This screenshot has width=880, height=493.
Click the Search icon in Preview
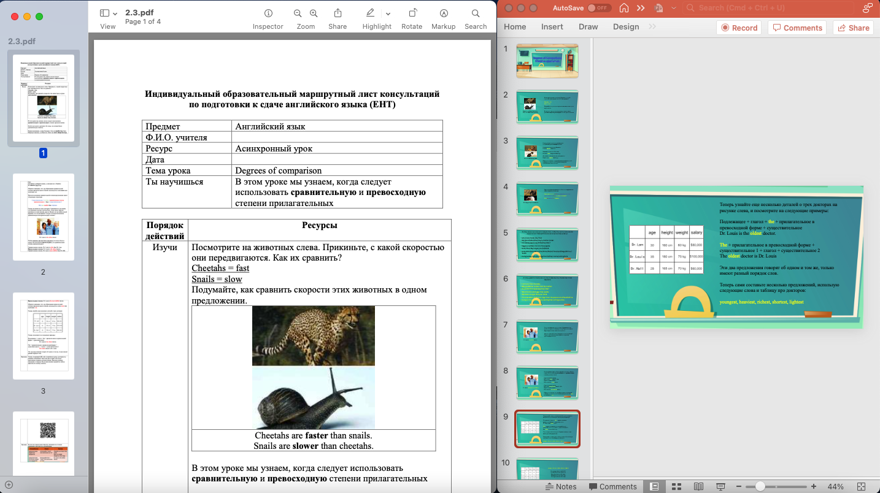476,13
